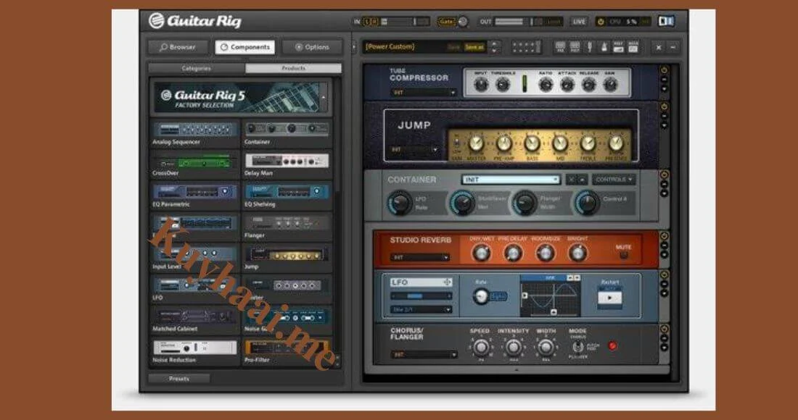Open the MSTR master FX icon
Image resolution: width=798 pixels, height=420 pixels.
(x=633, y=47)
